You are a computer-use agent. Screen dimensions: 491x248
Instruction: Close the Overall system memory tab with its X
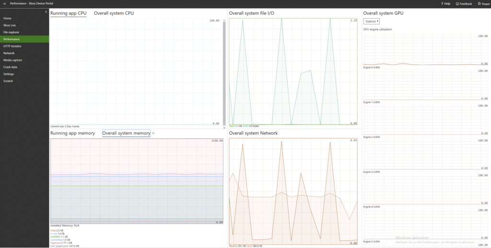(153, 133)
